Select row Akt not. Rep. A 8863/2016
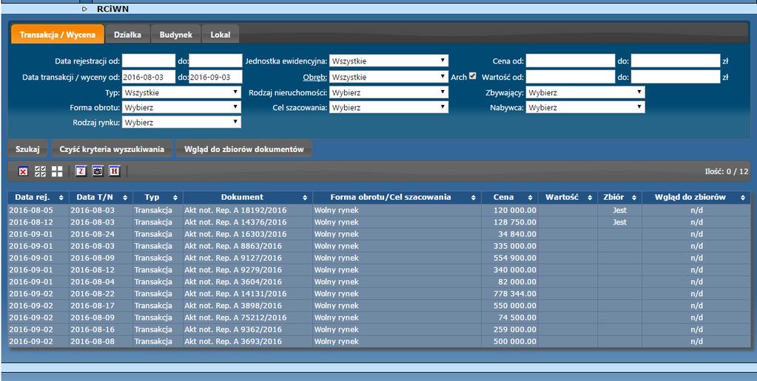757x381 pixels. [379, 246]
